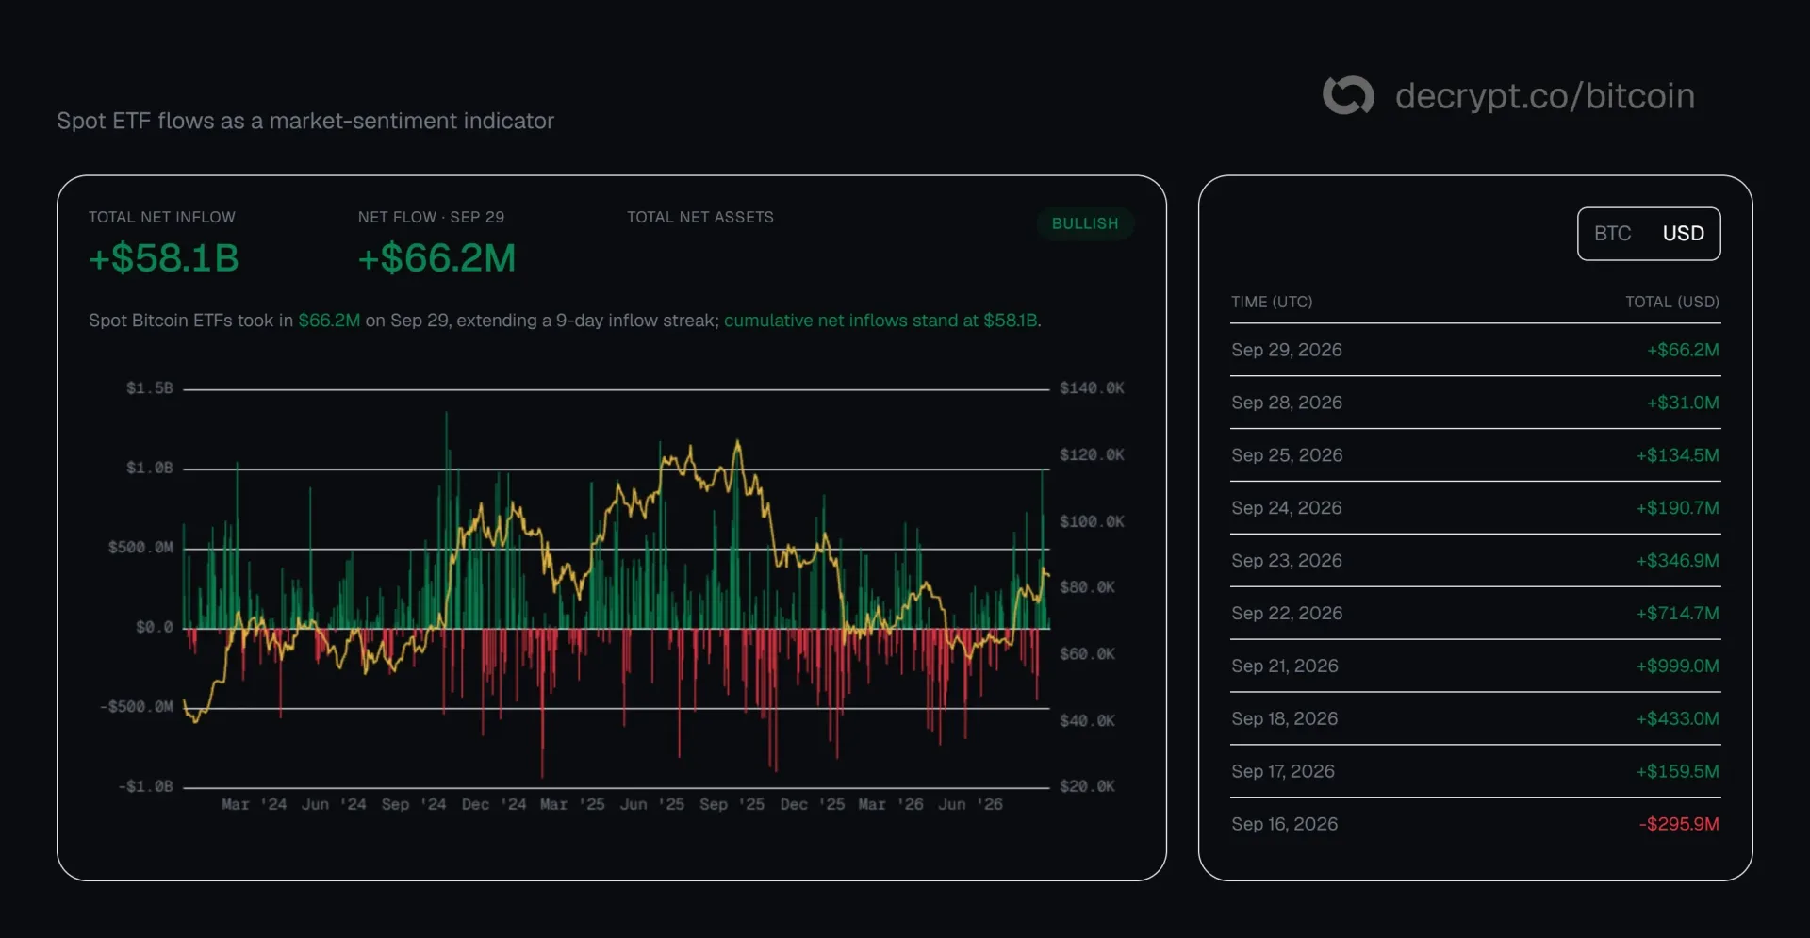Viewport: 1810px width, 938px height.
Task: Click the 'Spot ETF flows as a market-sentiment indicator' heading
Action: [x=305, y=121]
